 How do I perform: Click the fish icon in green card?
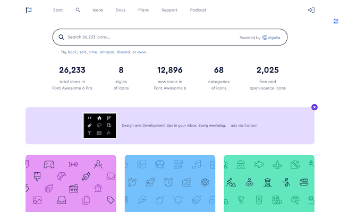(x=259, y=165)
